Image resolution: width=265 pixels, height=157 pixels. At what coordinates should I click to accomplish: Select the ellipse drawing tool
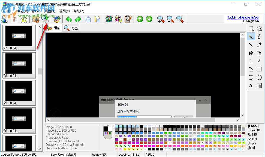[259, 77]
